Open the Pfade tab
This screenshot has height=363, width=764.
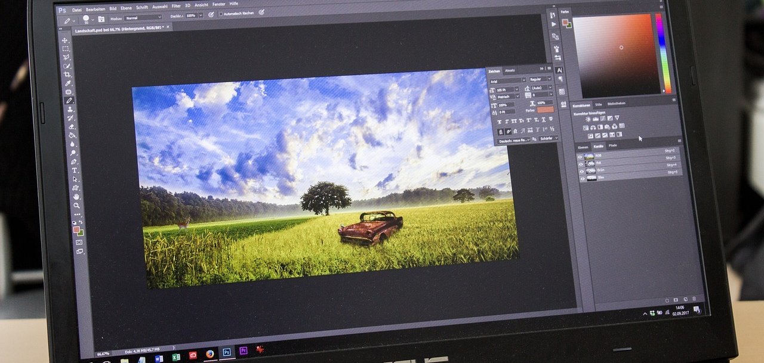point(612,145)
